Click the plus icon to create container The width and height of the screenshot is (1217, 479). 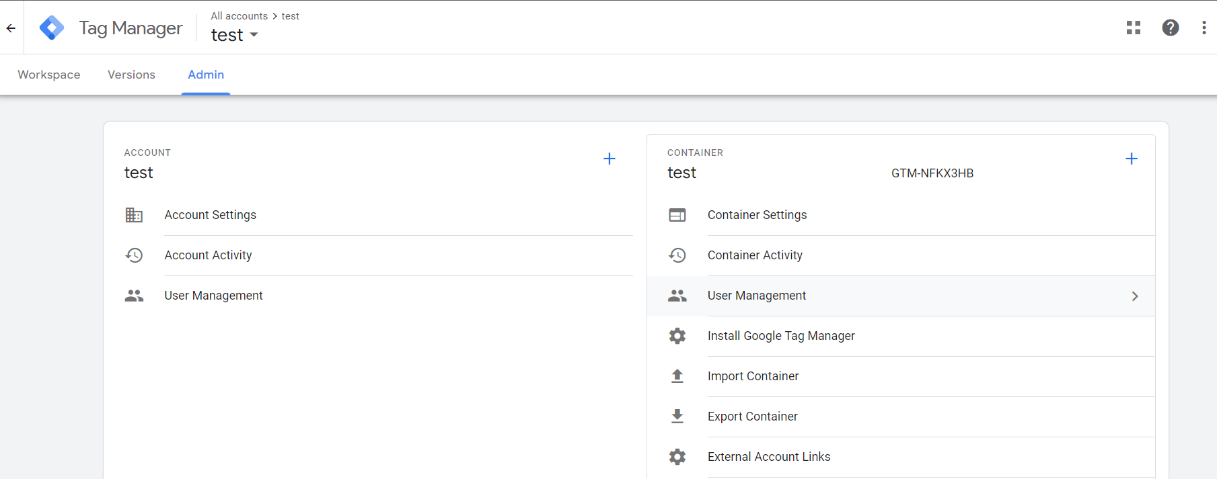tap(1132, 159)
